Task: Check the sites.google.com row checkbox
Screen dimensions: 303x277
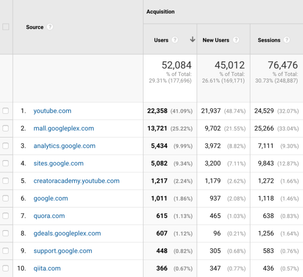Action: 6,163
